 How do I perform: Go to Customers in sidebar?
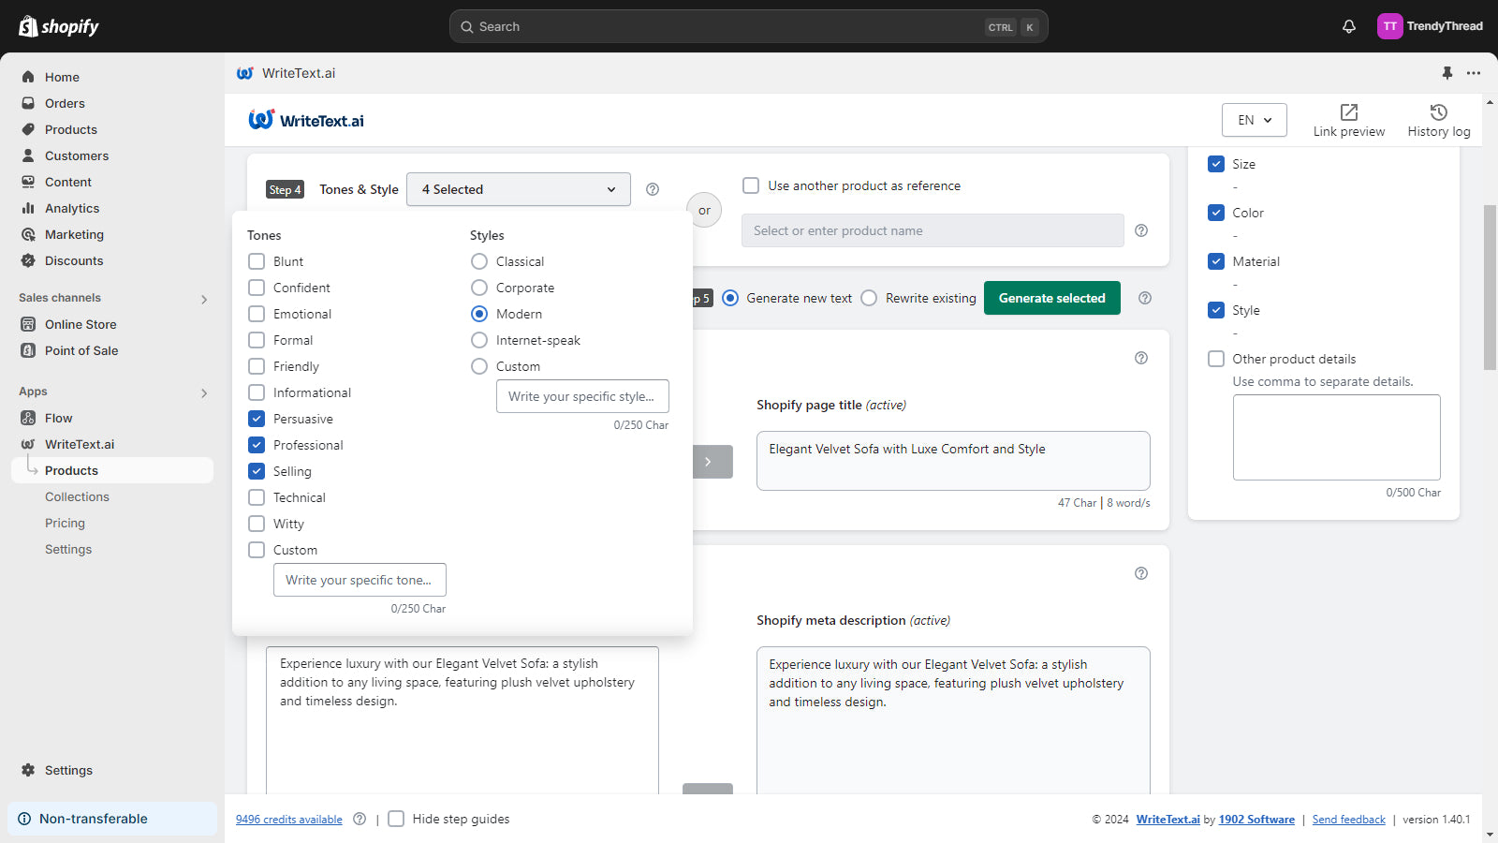(x=77, y=155)
